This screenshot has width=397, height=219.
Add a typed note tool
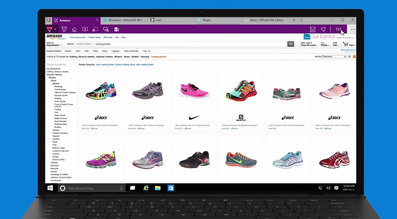coord(85,30)
